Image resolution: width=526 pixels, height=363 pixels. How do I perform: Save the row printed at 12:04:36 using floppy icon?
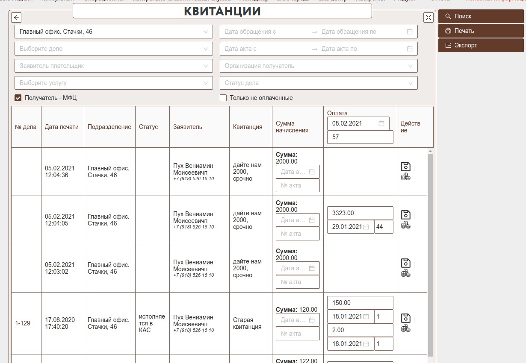(x=405, y=167)
